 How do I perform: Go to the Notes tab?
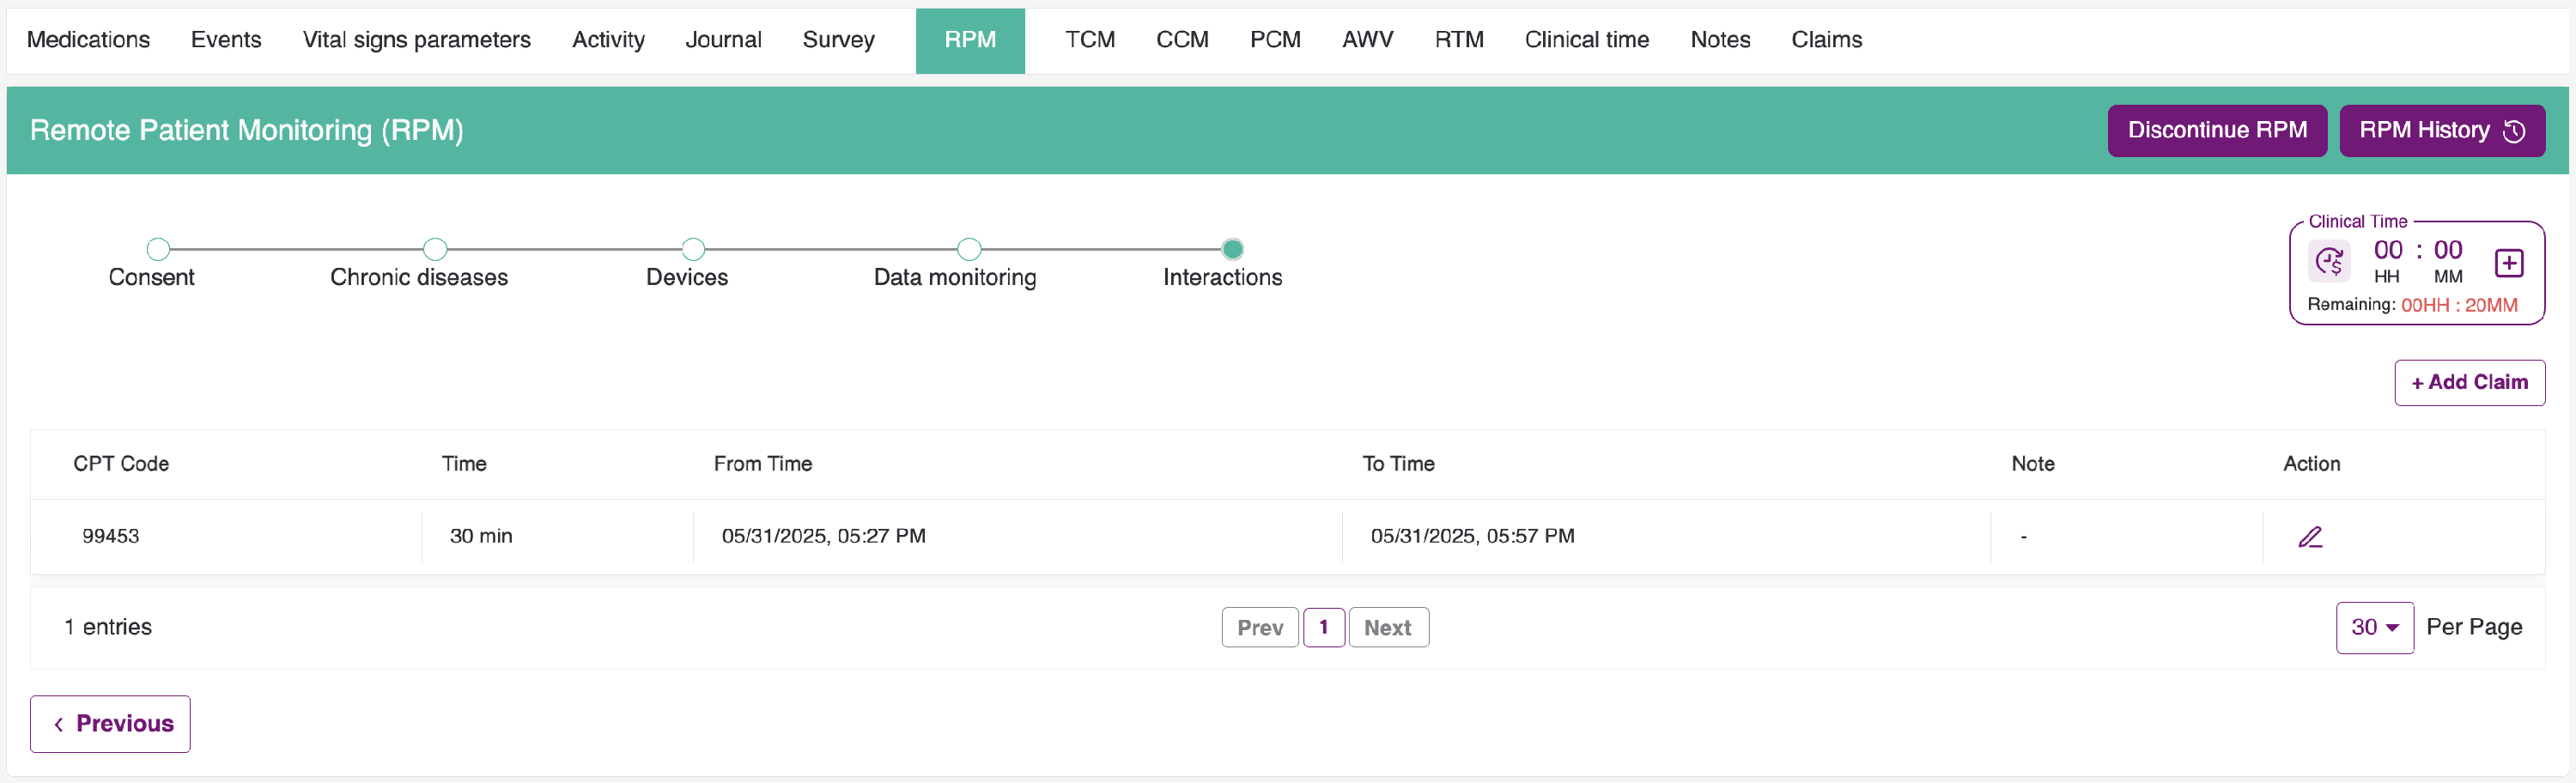1720,40
